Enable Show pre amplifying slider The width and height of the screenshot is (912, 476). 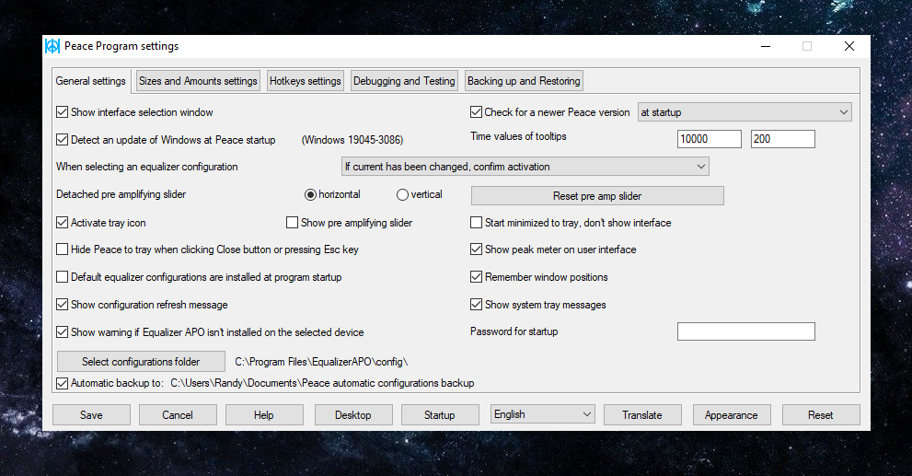pos(292,222)
